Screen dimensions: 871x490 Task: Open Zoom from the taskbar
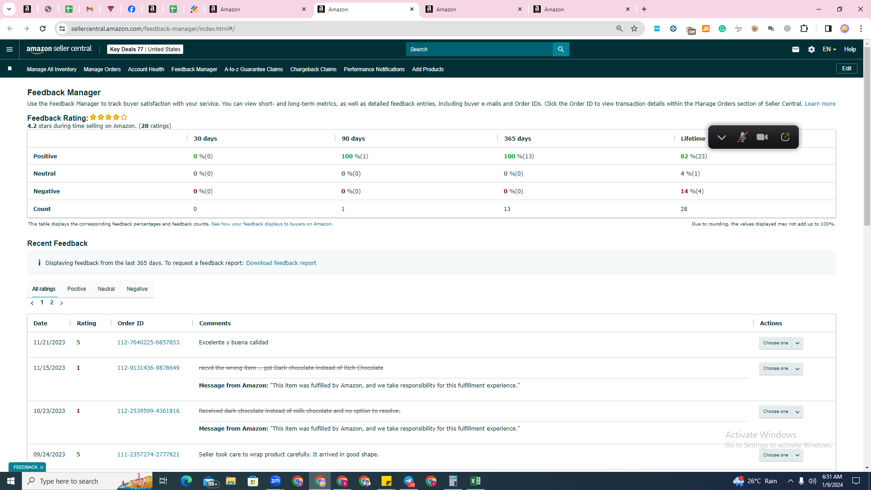pos(275,481)
